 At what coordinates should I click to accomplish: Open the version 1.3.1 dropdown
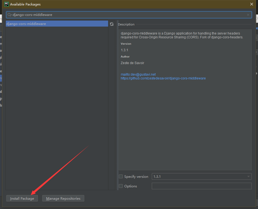coord(202,177)
